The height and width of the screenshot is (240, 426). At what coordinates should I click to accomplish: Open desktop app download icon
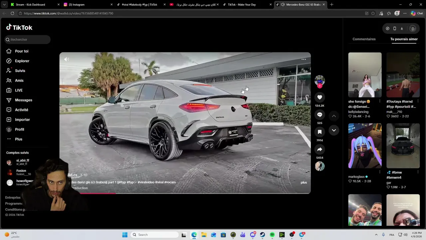[402, 29]
